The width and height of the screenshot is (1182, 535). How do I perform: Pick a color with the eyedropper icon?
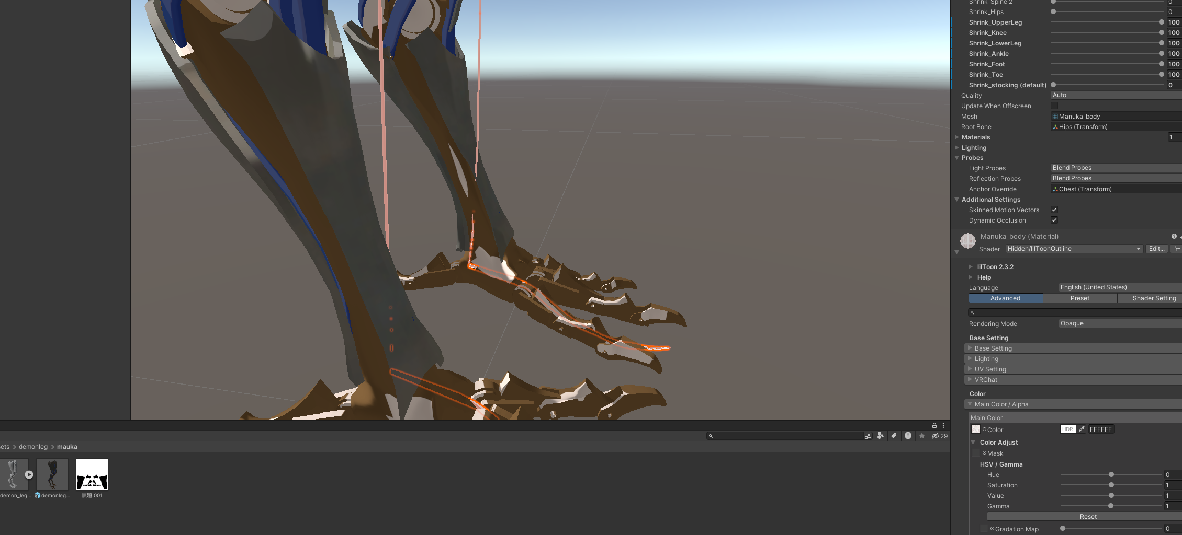coord(1082,429)
